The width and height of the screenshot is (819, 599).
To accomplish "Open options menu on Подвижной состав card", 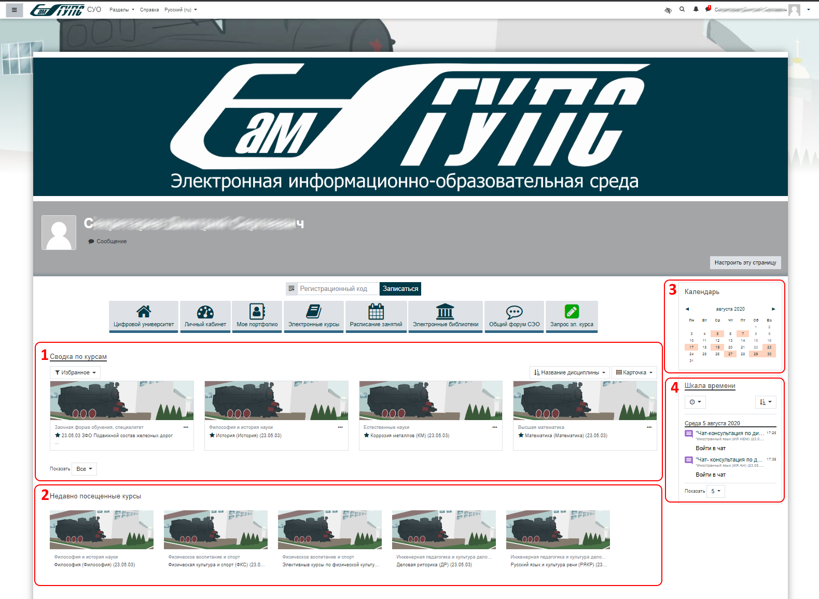I will click(x=186, y=427).
